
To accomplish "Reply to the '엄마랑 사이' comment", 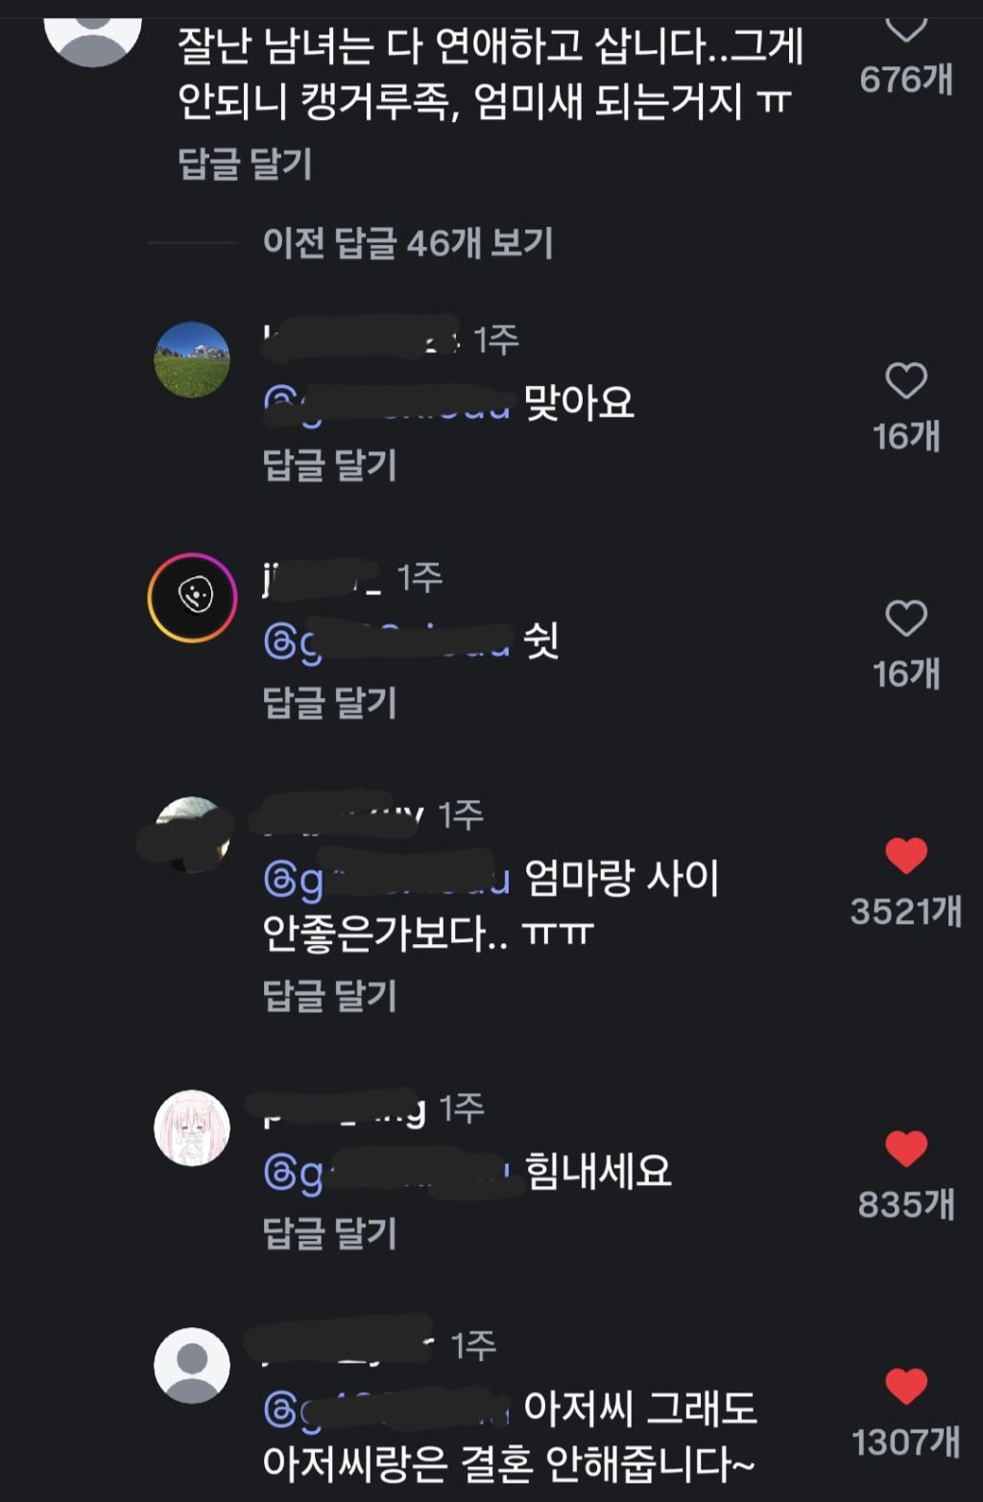I will point(330,995).
